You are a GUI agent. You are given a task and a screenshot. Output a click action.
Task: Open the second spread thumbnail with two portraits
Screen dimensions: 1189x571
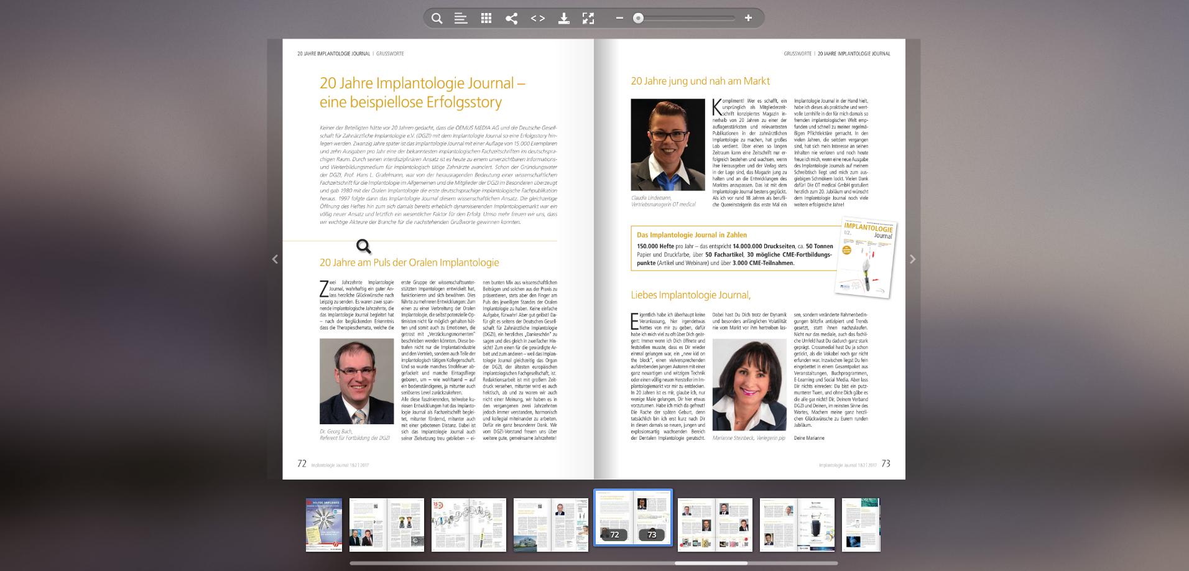[x=387, y=525]
